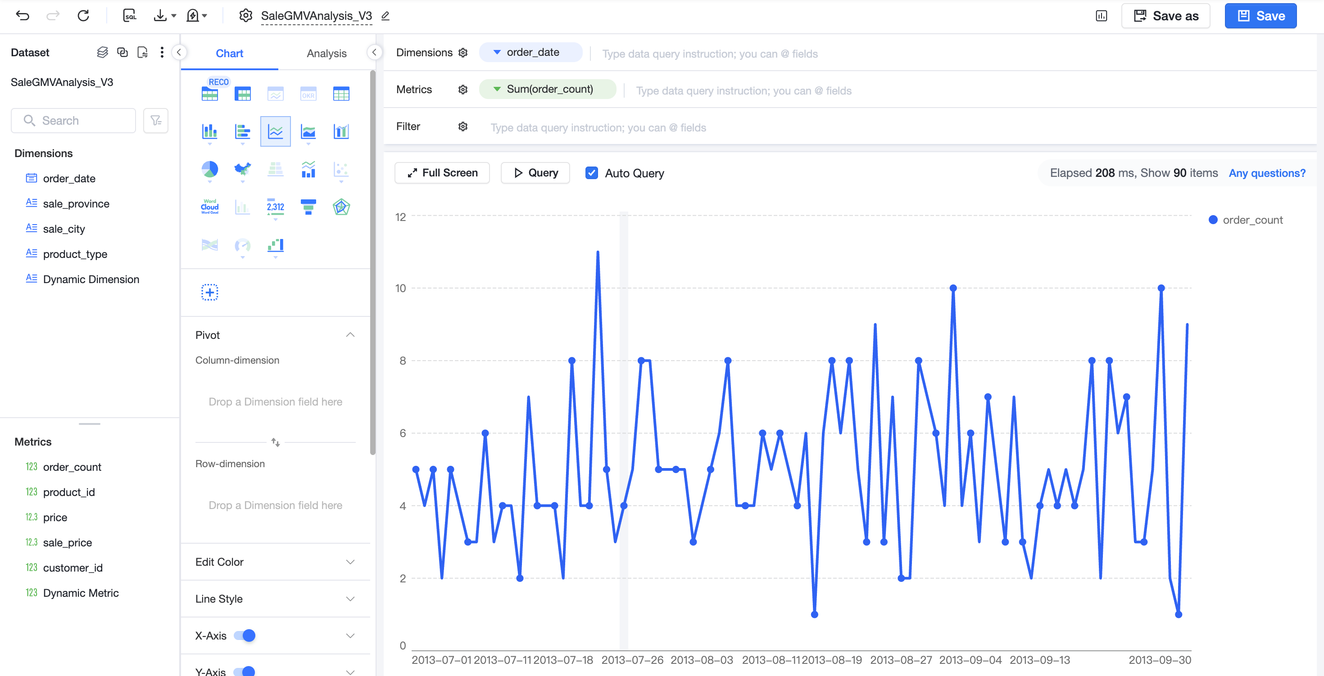1324x676 pixels.
Task: Select the map chart icon
Action: 243,169
